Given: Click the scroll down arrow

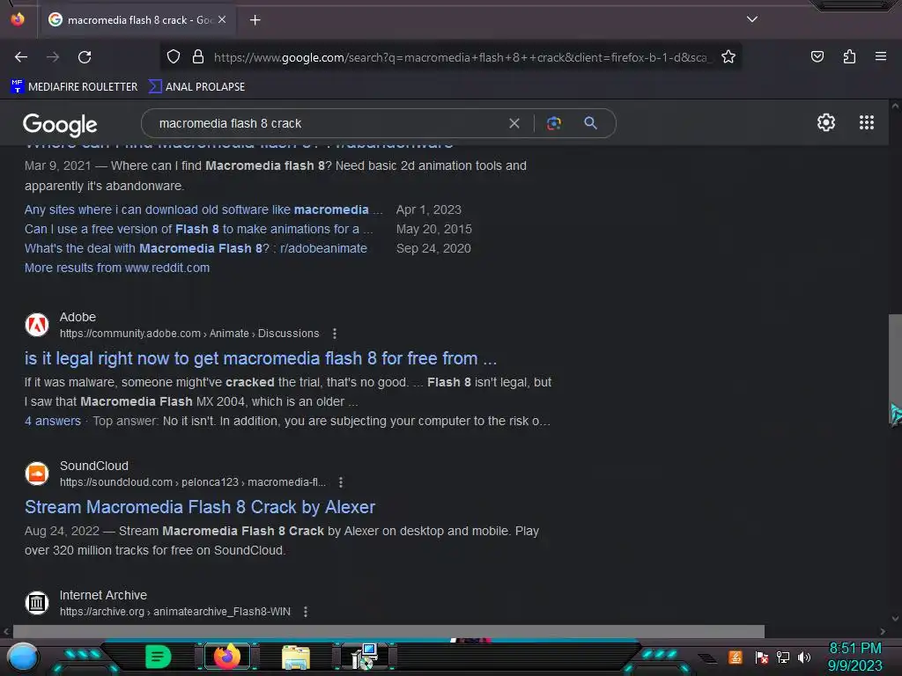Looking at the screenshot, I should pos(895,619).
